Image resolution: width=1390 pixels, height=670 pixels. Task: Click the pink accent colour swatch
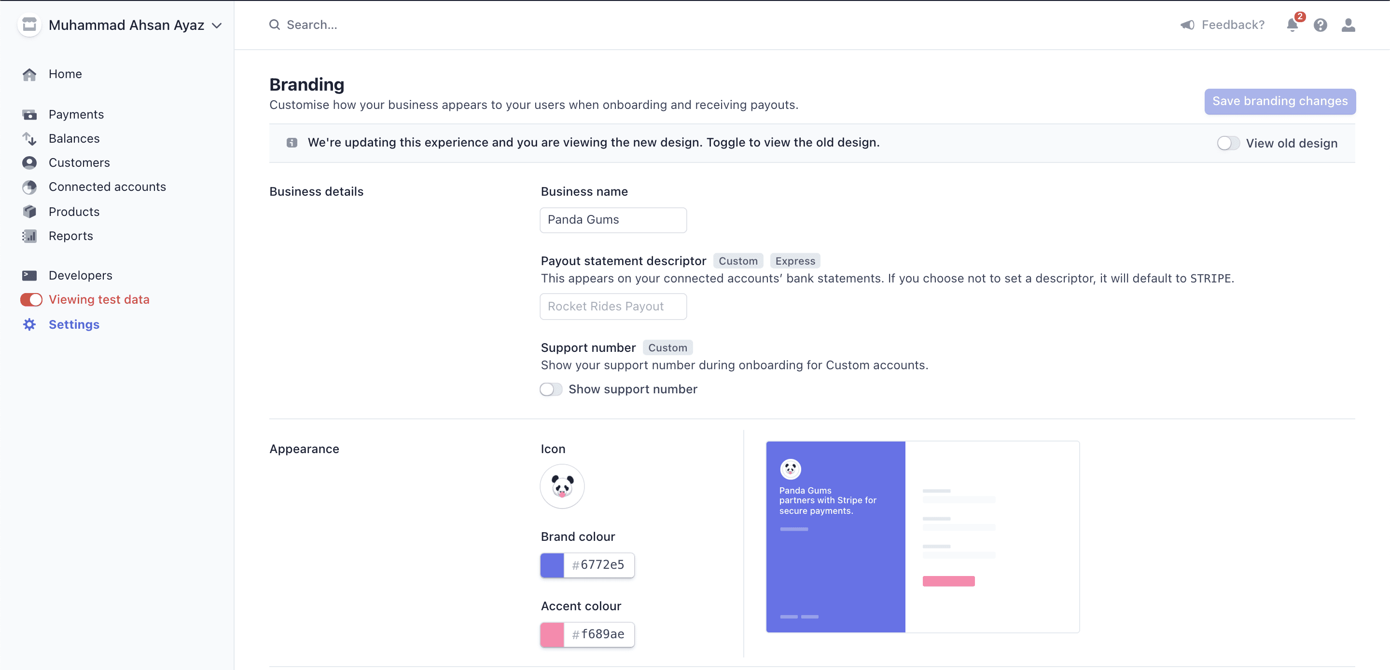coord(552,634)
